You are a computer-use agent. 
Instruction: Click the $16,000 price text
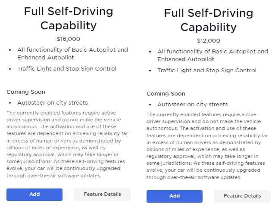point(69,39)
